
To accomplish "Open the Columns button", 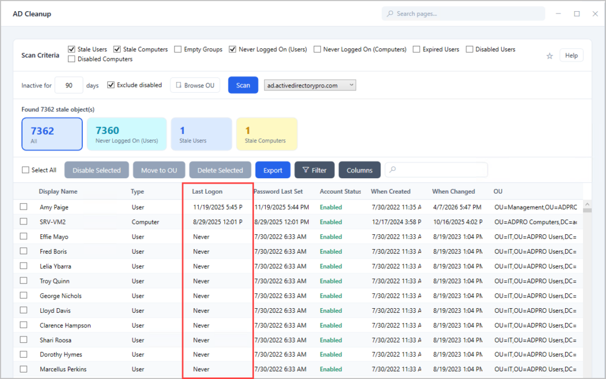I will tap(359, 170).
